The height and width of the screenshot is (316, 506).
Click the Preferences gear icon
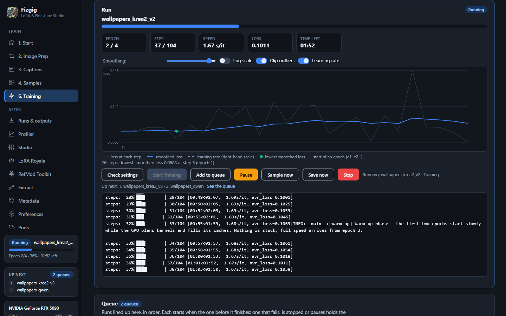click(12, 214)
